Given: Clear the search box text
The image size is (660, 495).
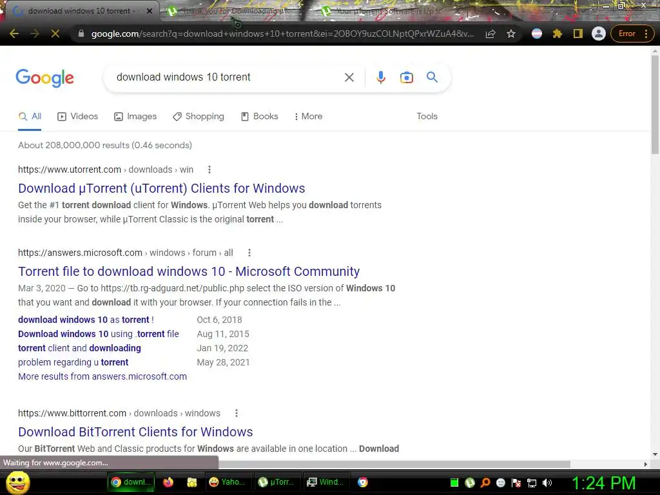Looking at the screenshot, I should (x=349, y=77).
